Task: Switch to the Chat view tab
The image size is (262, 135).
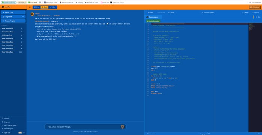Action: click(x=37, y=7)
